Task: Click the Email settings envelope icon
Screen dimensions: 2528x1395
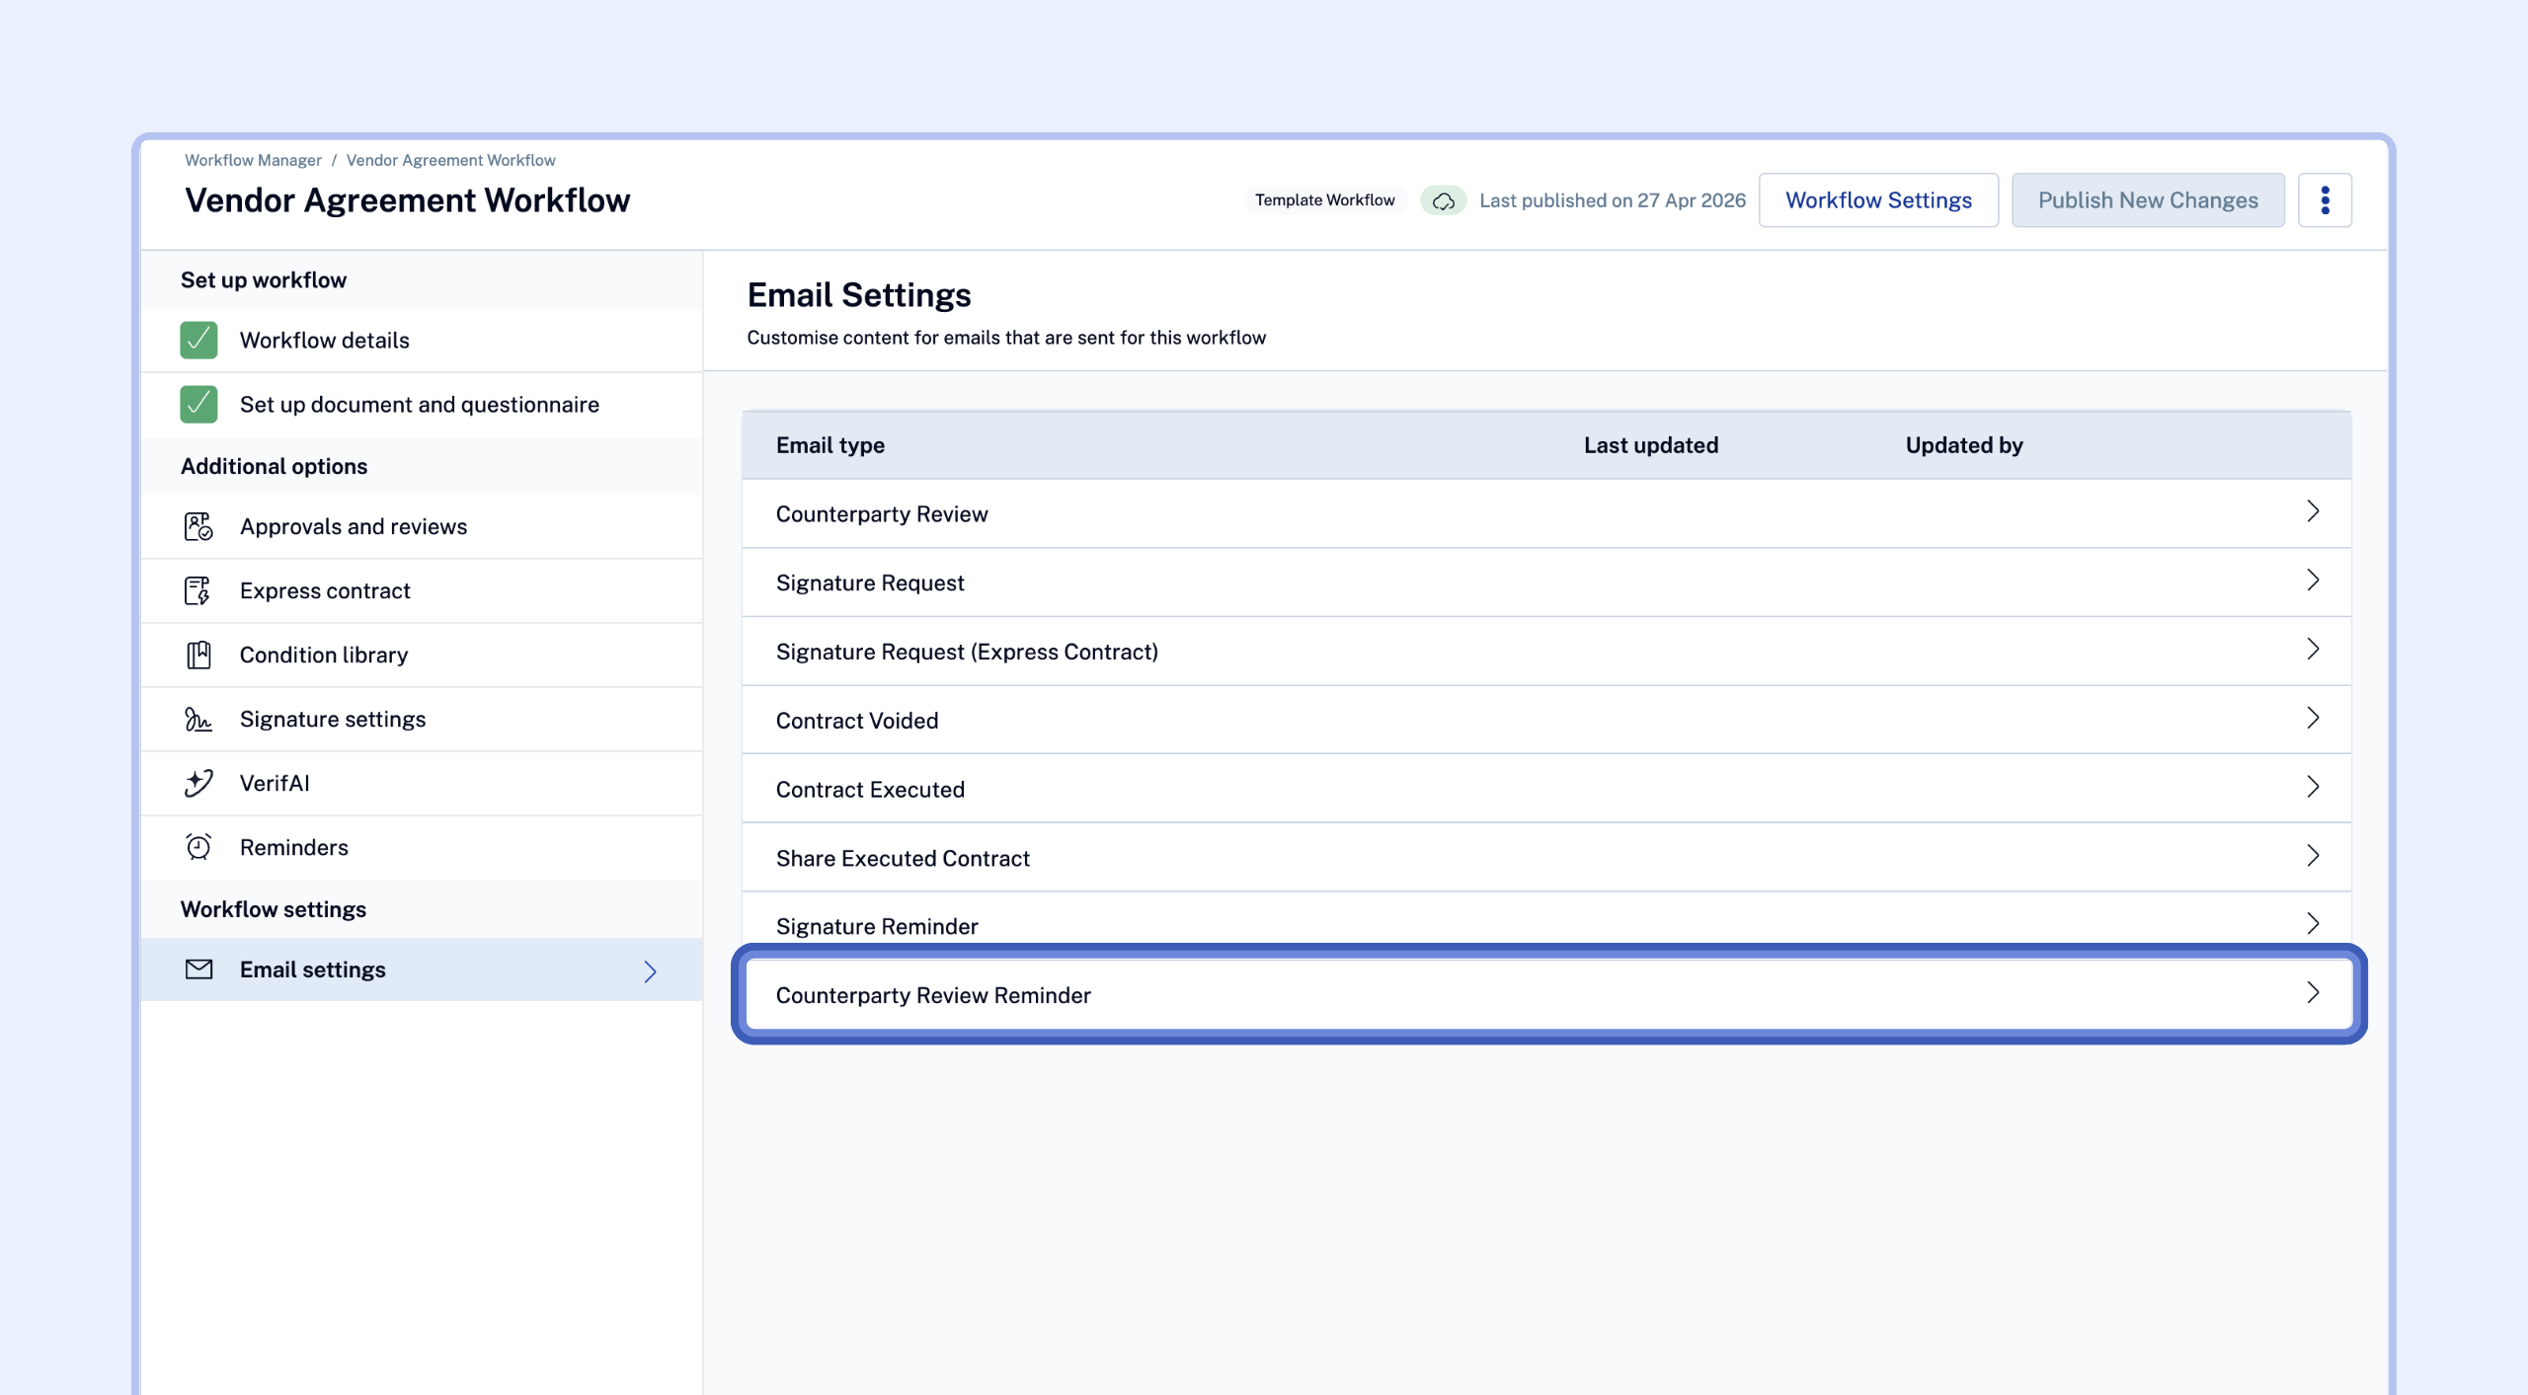Action: (198, 969)
